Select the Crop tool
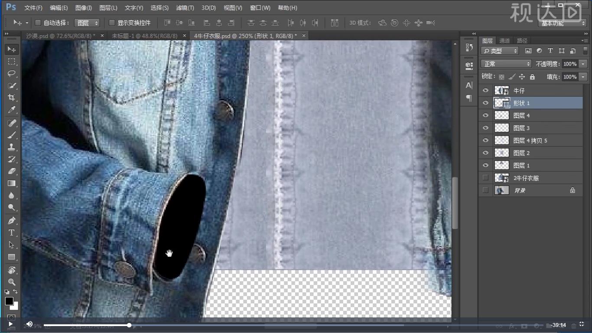The height and width of the screenshot is (333, 592). click(12, 98)
